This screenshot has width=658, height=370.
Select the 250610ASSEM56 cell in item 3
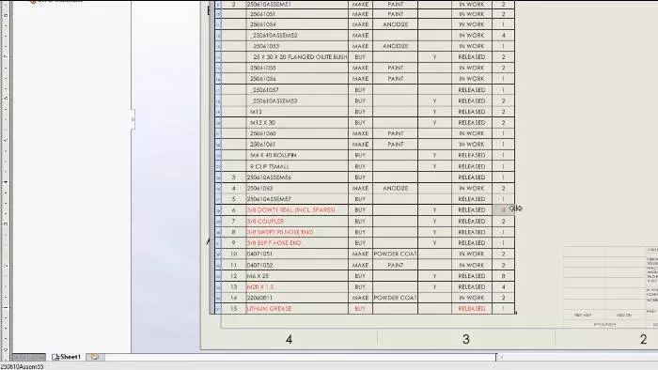[297, 177]
